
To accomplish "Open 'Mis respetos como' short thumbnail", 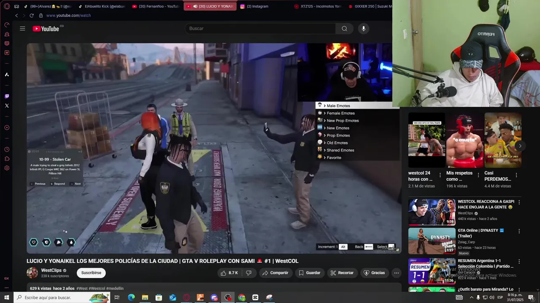I will click(465, 140).
